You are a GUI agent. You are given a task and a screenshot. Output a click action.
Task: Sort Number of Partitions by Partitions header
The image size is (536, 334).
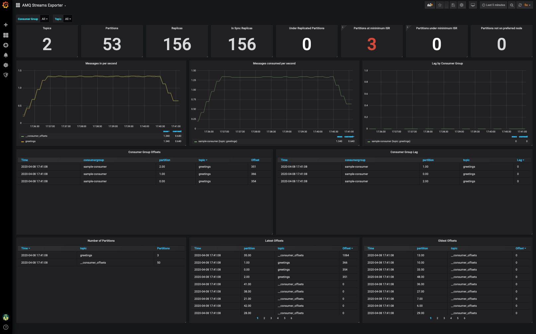point(163,248)
